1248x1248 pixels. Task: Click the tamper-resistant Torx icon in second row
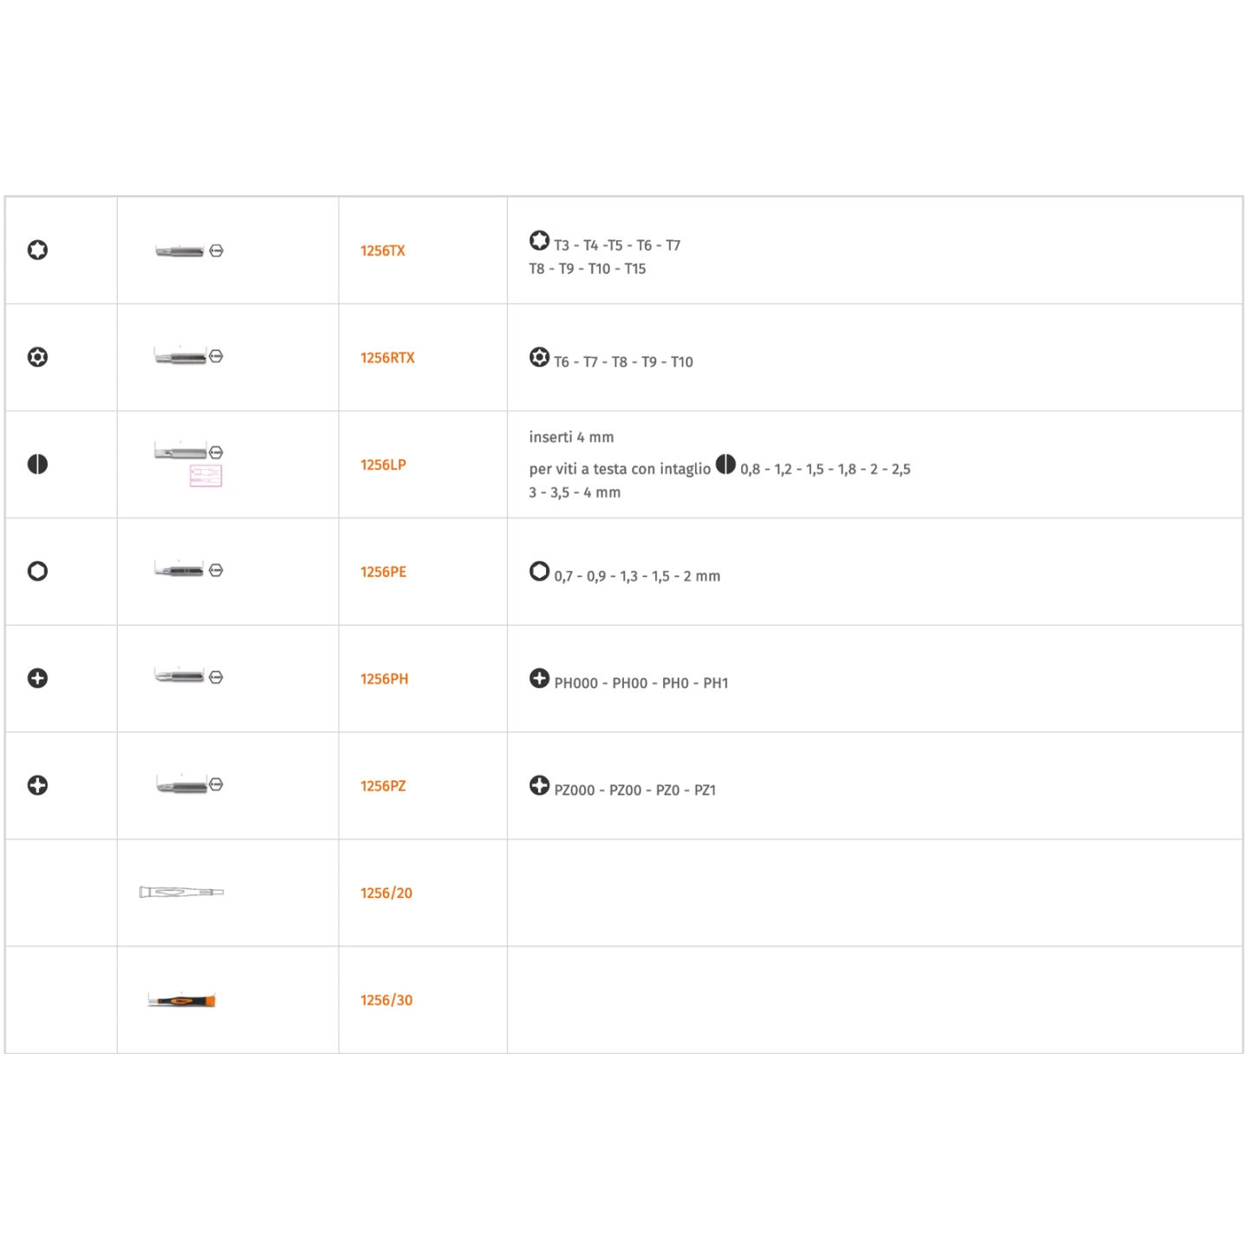pyautogui.click(x=37, y=357)
